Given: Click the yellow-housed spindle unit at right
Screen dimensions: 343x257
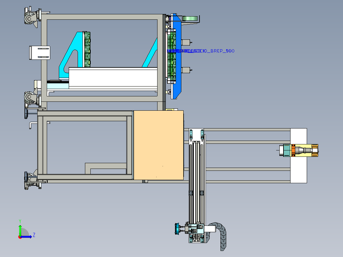Looking at the screenshot, I should [x=299, y=150].
